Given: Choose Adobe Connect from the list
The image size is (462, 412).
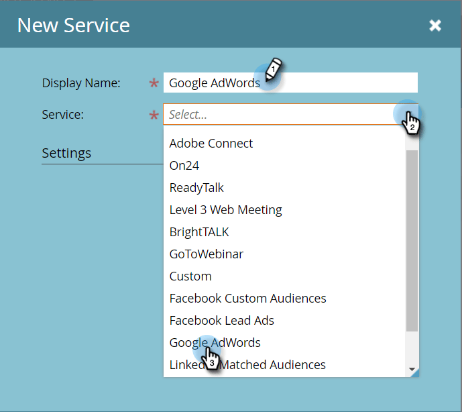Looking at the screenshot, I should [x=284, y=144].
